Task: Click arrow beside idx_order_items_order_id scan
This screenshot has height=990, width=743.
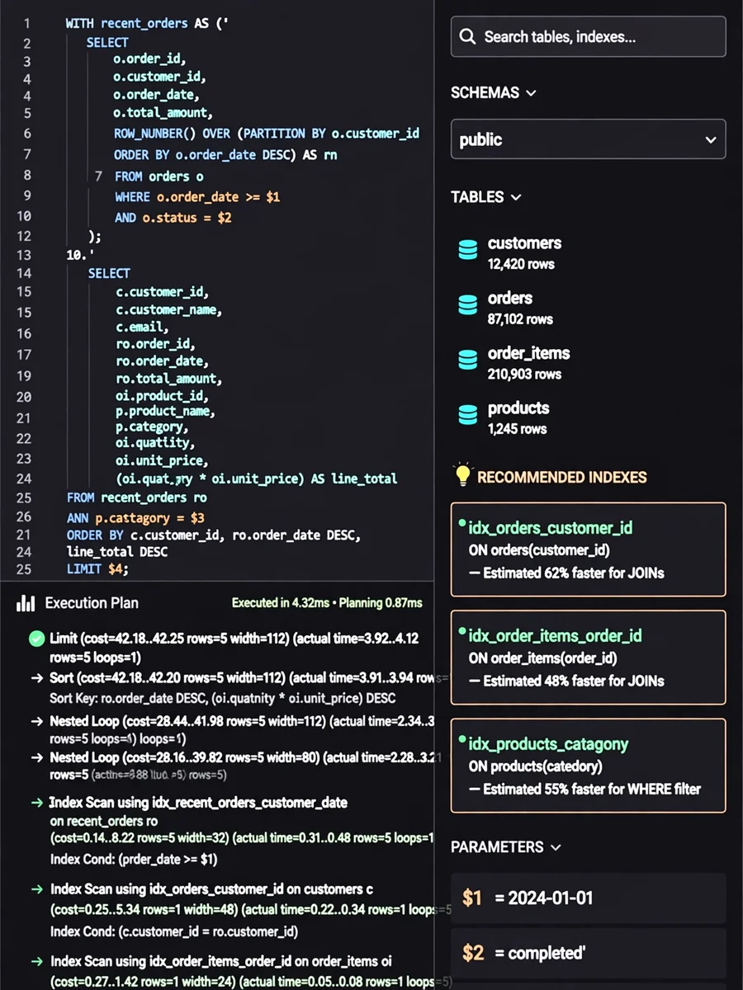Action: pyautogui.click(x=36, y=961)
